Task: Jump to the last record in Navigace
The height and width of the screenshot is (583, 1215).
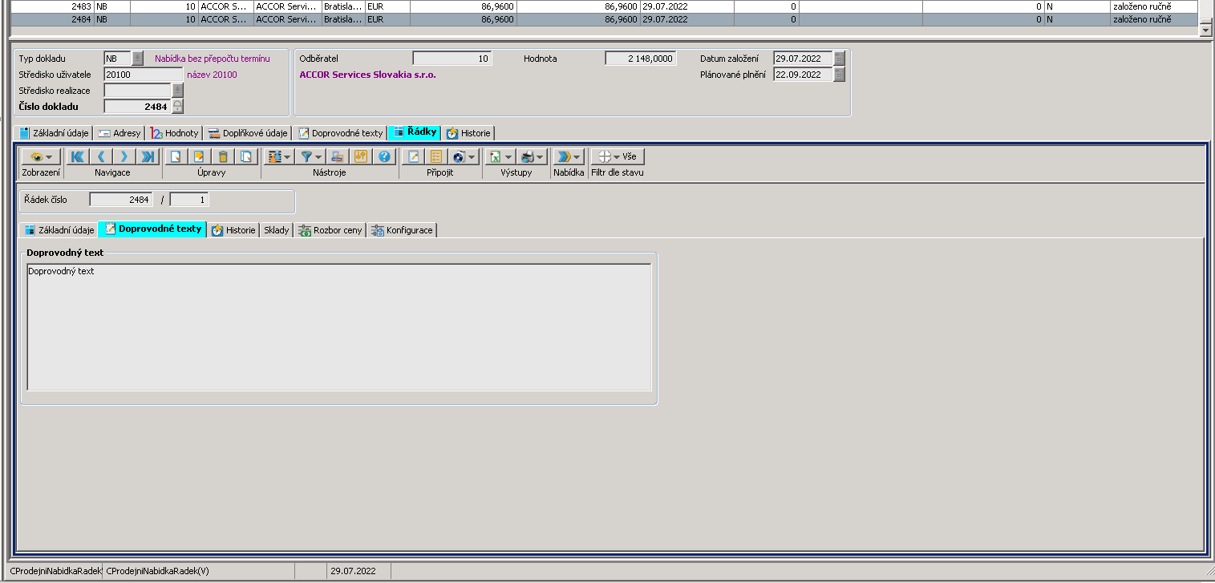Action: [x=148, y=157]
